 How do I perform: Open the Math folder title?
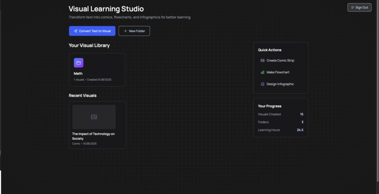point(78,74)
